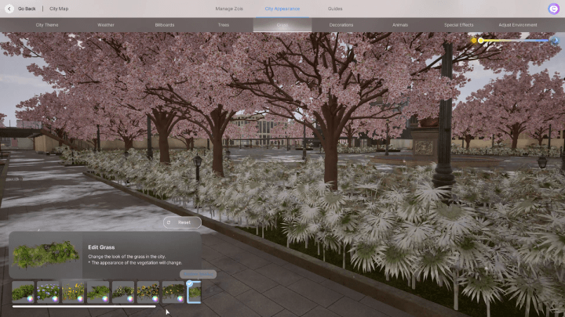Click the Go Back arrow icon
Screen dimensions: 565x317
(x=10, y=9)
